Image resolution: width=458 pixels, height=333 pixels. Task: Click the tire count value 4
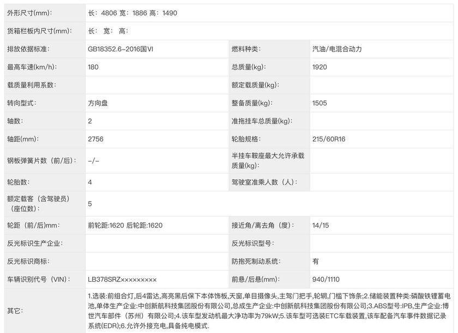(90, 182)
